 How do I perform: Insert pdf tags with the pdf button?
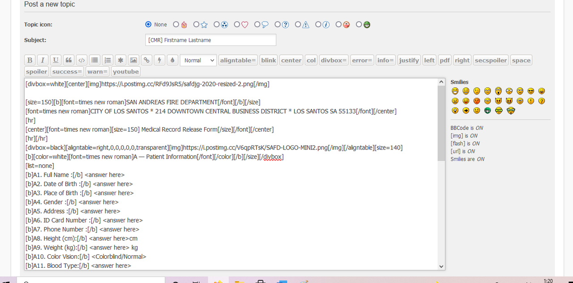point(445,60)
